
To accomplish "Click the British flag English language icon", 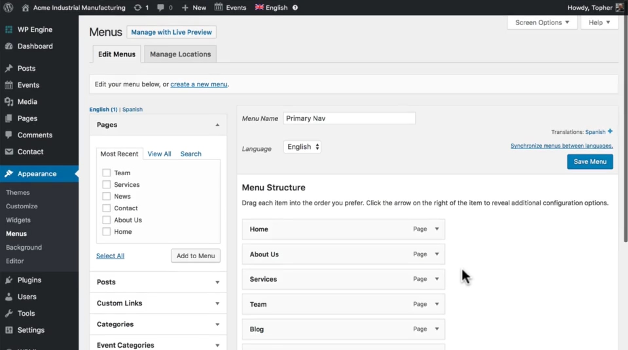I will click(x=259, y=7).
